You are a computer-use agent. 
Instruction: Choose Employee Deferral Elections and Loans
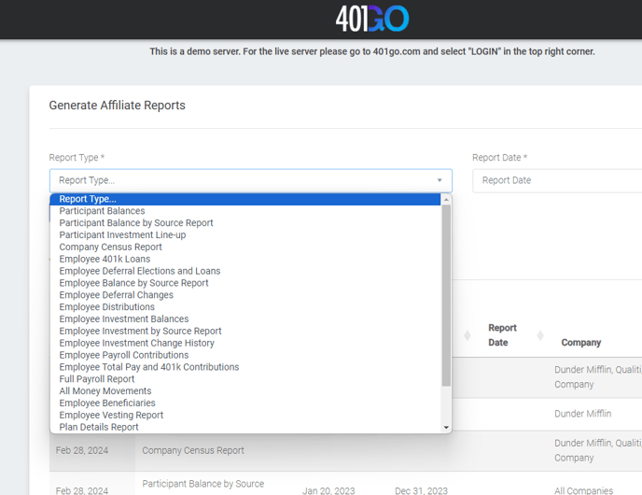(140, 272)
